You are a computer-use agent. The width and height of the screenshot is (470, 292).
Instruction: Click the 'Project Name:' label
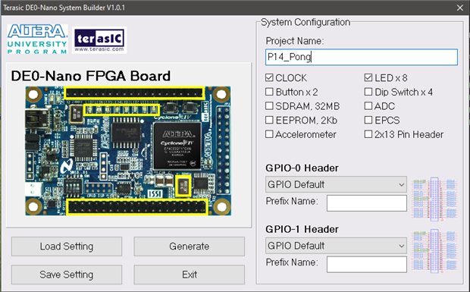pos(295,41)
